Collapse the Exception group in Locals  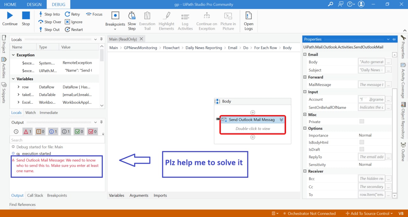point(13,55)
